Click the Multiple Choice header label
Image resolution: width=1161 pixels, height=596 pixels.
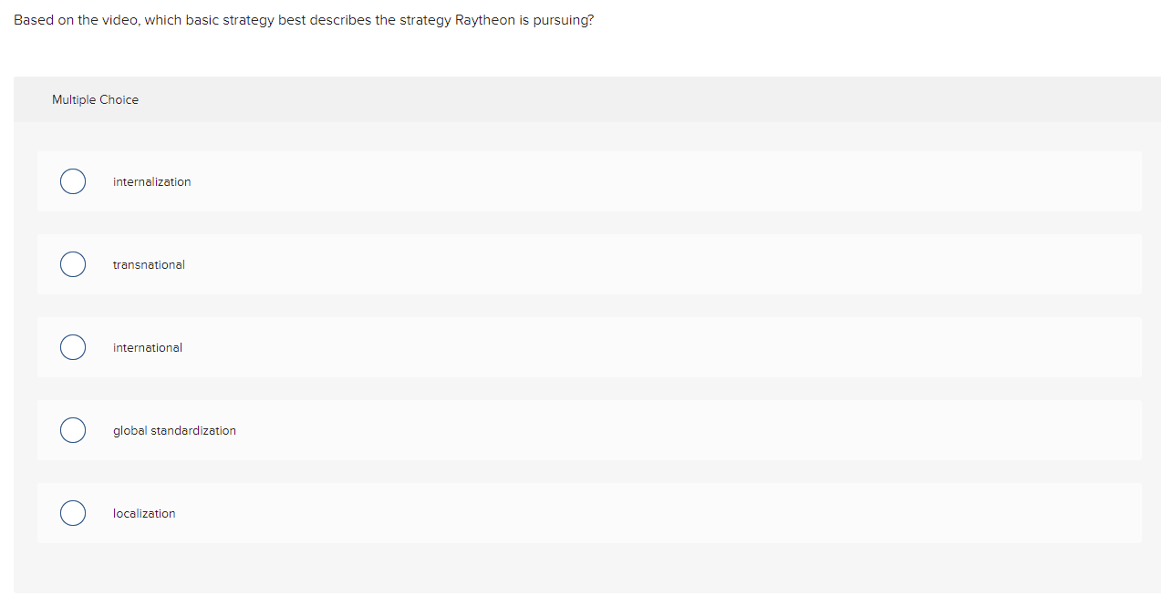click(x=95, y=99)
